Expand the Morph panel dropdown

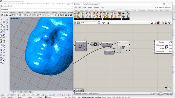coord(120,19)
